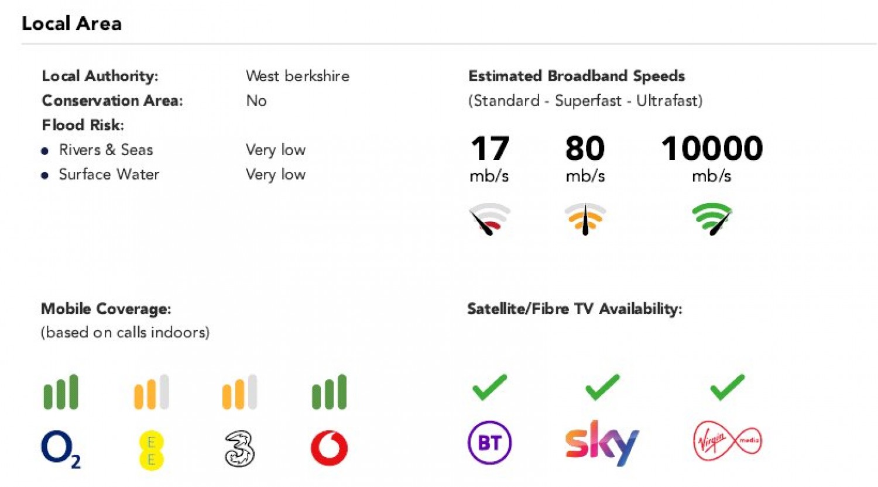Click EE's orange signal bars
Screen dimensions: 878x487
(151, 392)
